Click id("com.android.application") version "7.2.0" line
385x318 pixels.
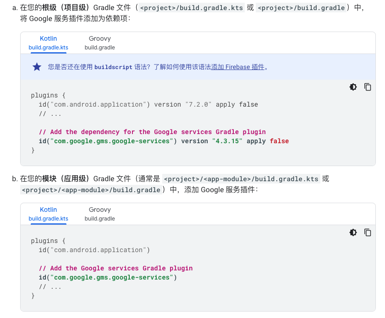(148, 105)
